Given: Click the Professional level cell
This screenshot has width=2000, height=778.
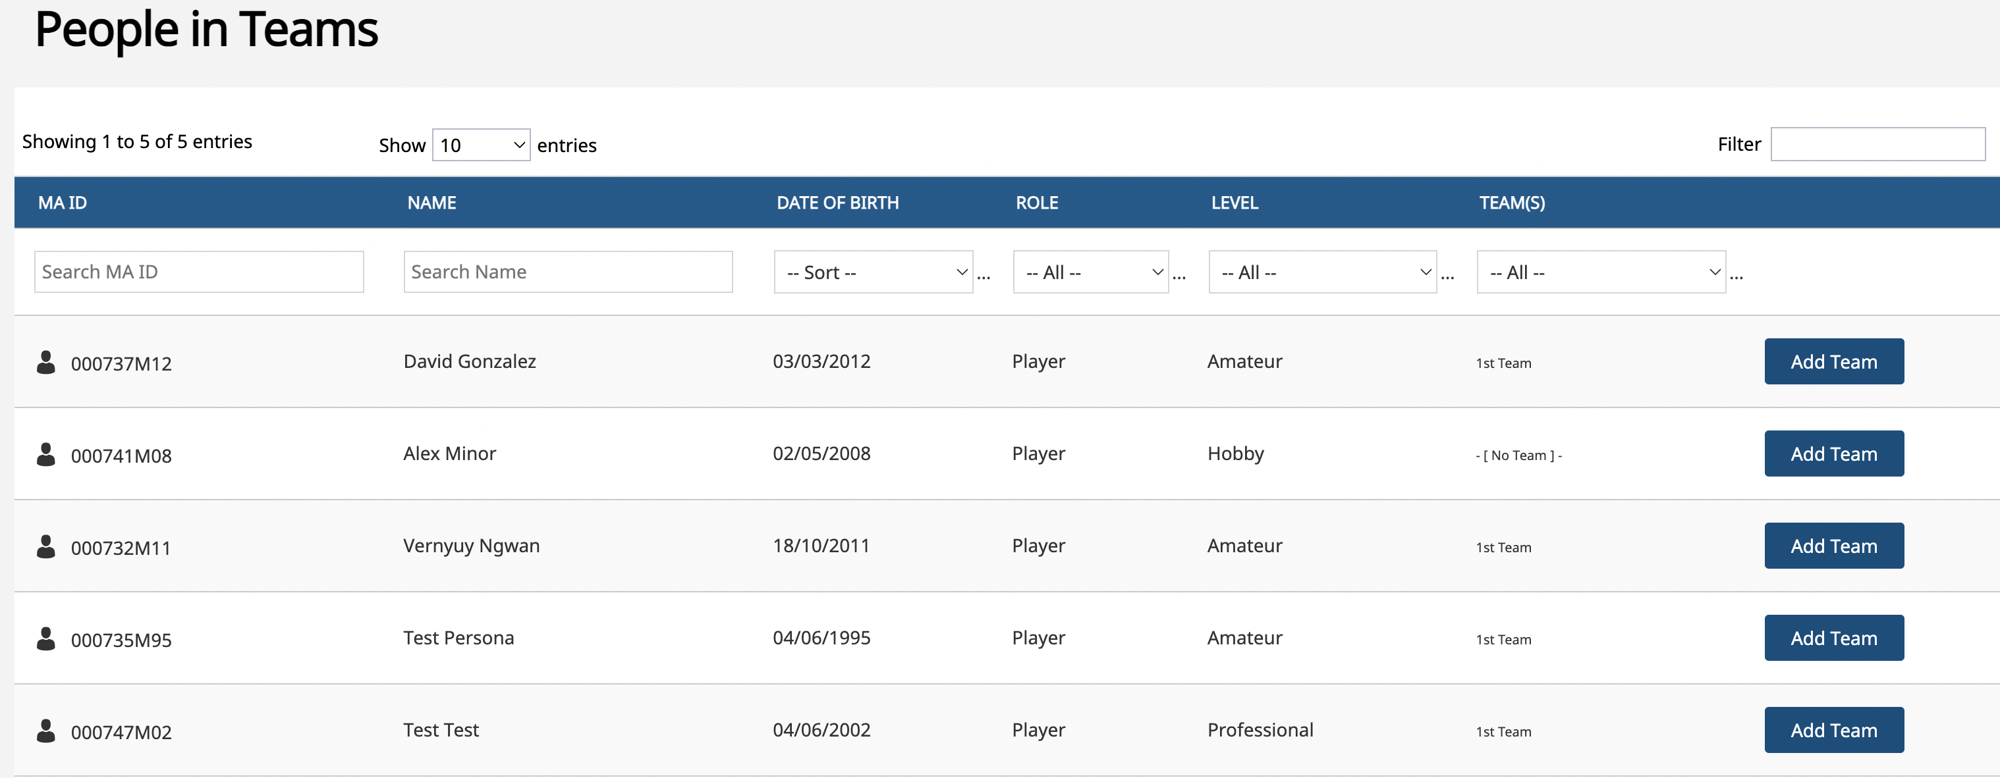Looking at the screenshot, I should tap(1260, 731).
